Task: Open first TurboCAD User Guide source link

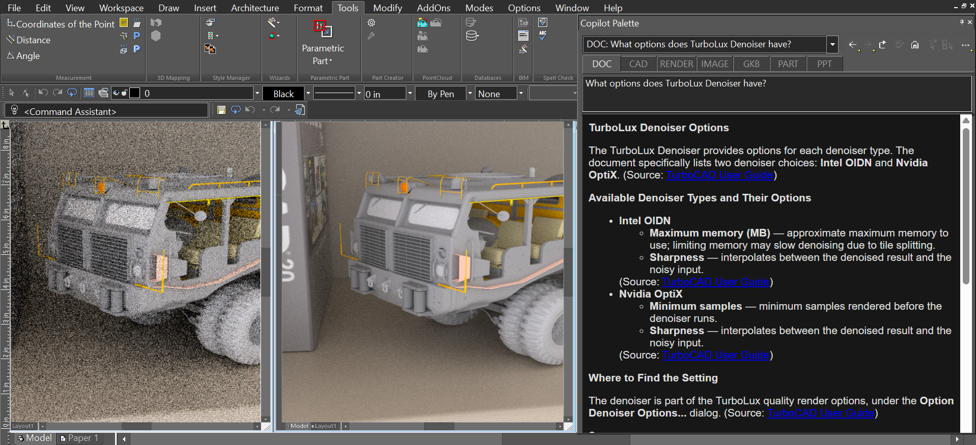Action: (x=720, y=175)
